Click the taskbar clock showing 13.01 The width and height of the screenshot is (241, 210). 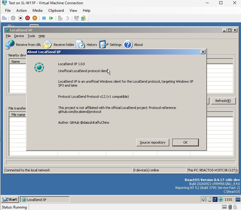click(x=228, y=199)
